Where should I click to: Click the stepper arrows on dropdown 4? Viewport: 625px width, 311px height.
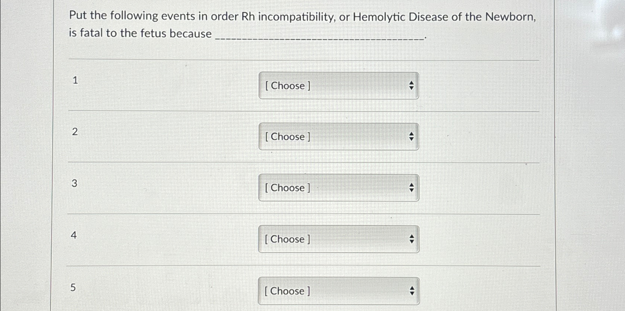click(412, 238)
